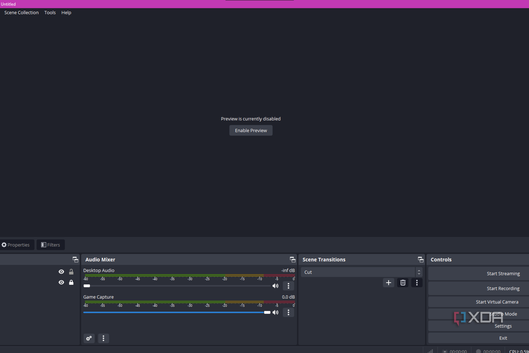
Task: Open the Scene Collection menu
Action: tap(21, 13)
